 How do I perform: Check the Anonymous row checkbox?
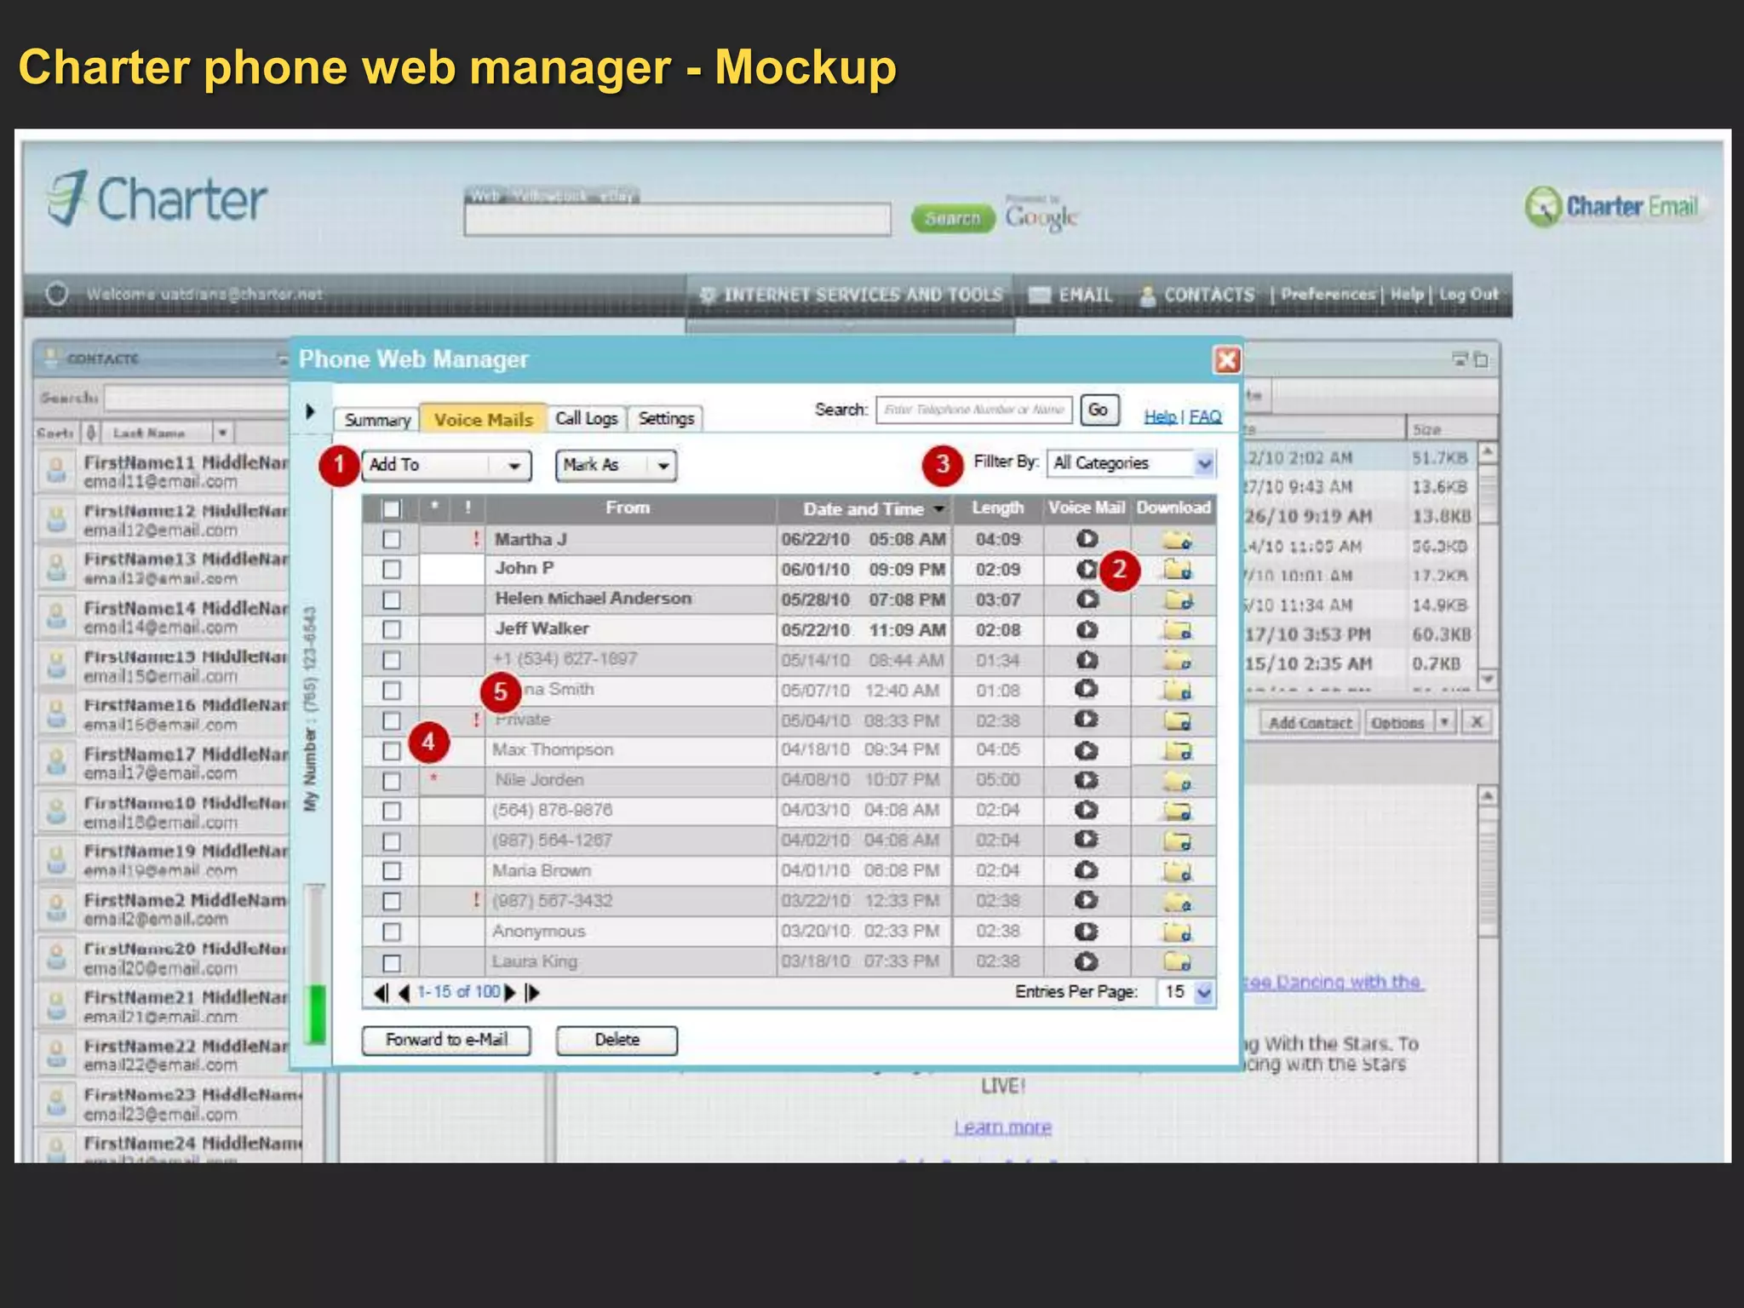click(391, 932)
